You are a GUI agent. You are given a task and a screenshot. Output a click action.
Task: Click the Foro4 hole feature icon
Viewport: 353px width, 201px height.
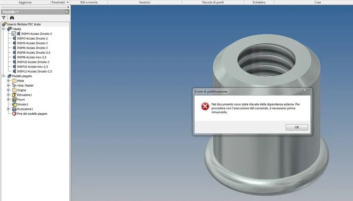[14, 100]
